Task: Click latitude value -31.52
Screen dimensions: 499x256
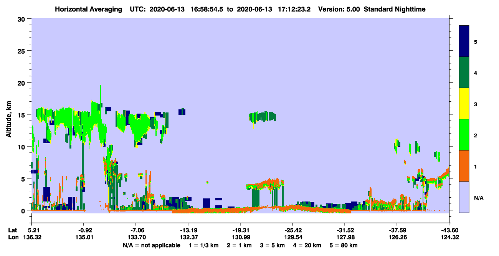Action: pyautogui.click(x=344, y=230)
